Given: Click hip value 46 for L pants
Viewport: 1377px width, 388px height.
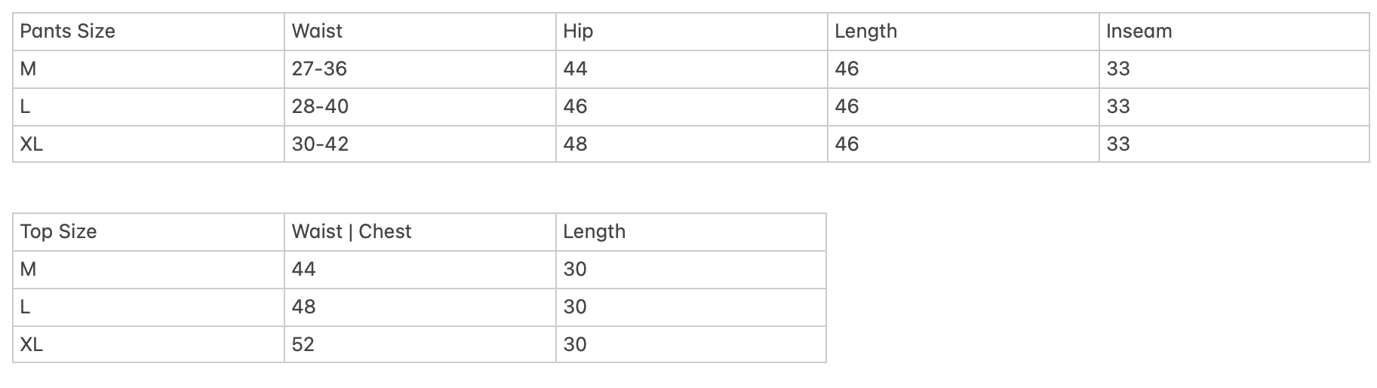Looking at the screenshot, I should [x=575, y=107].
